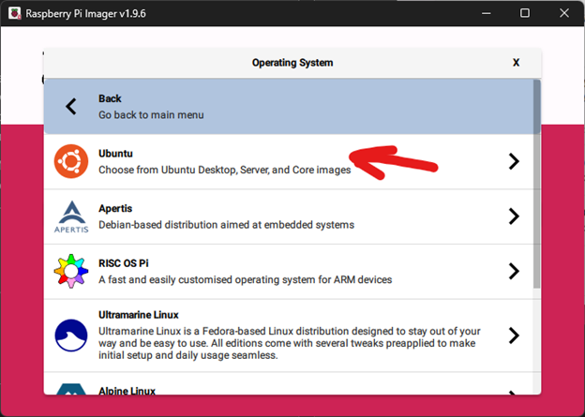
Task: Select the Ultramarine Linux title text
Action: (139, 315)
